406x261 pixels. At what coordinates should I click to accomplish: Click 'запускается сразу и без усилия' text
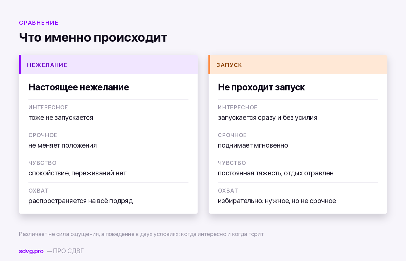click(x=268, y=117)
